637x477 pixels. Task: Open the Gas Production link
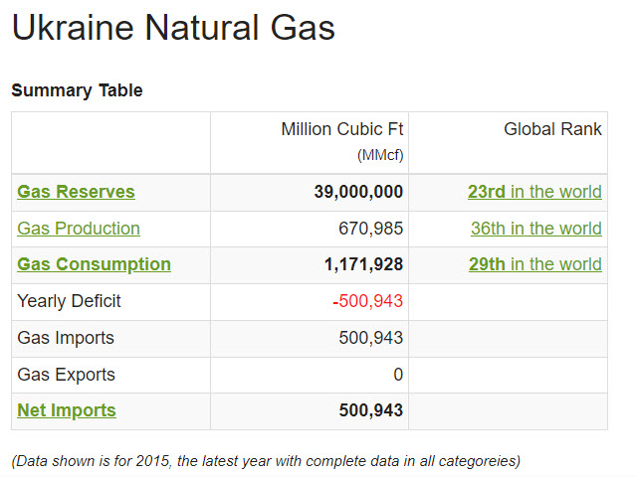point(79,229)
